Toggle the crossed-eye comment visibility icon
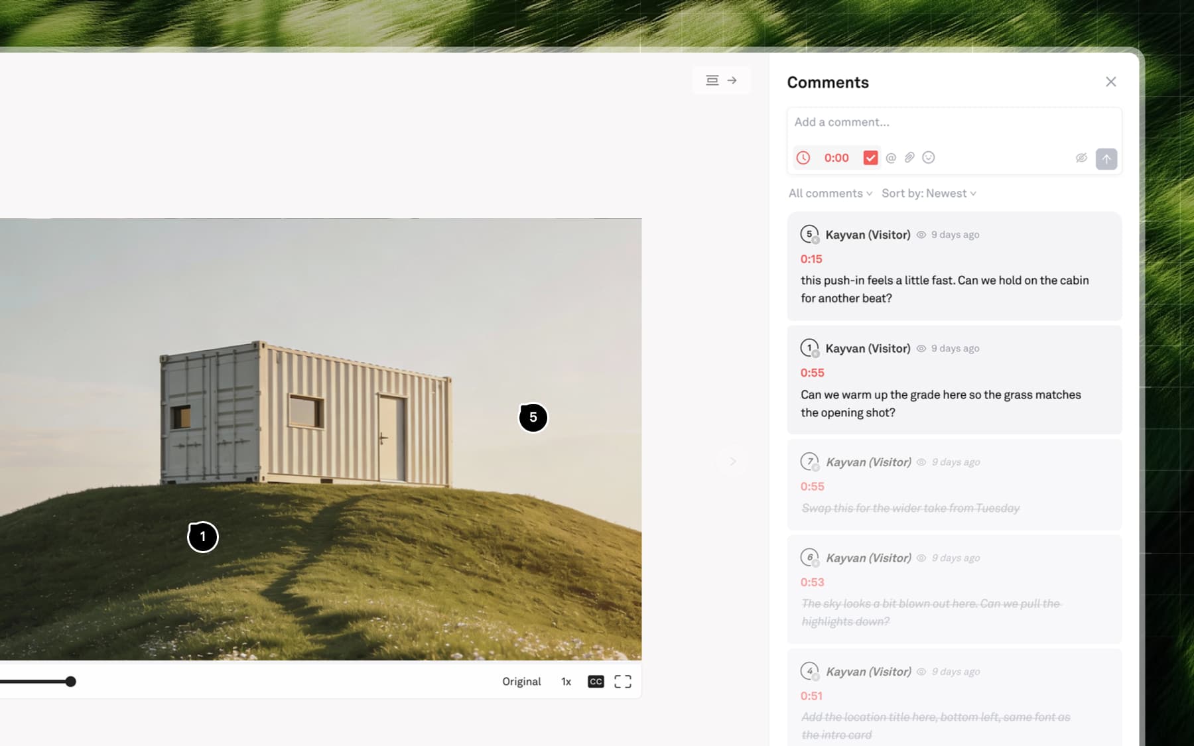 [1081, 158]
